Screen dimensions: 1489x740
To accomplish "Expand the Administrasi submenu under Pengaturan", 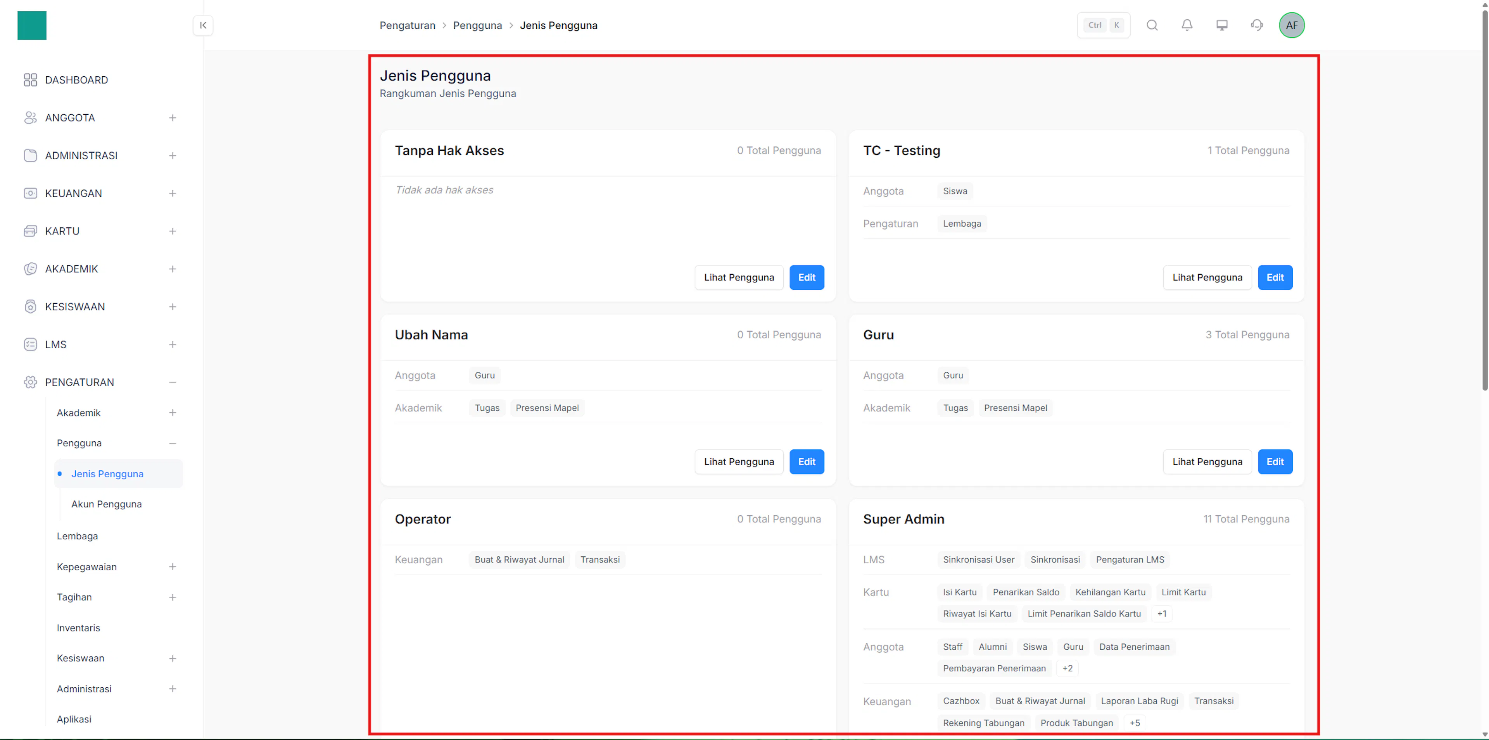I will tap(172, 689).
